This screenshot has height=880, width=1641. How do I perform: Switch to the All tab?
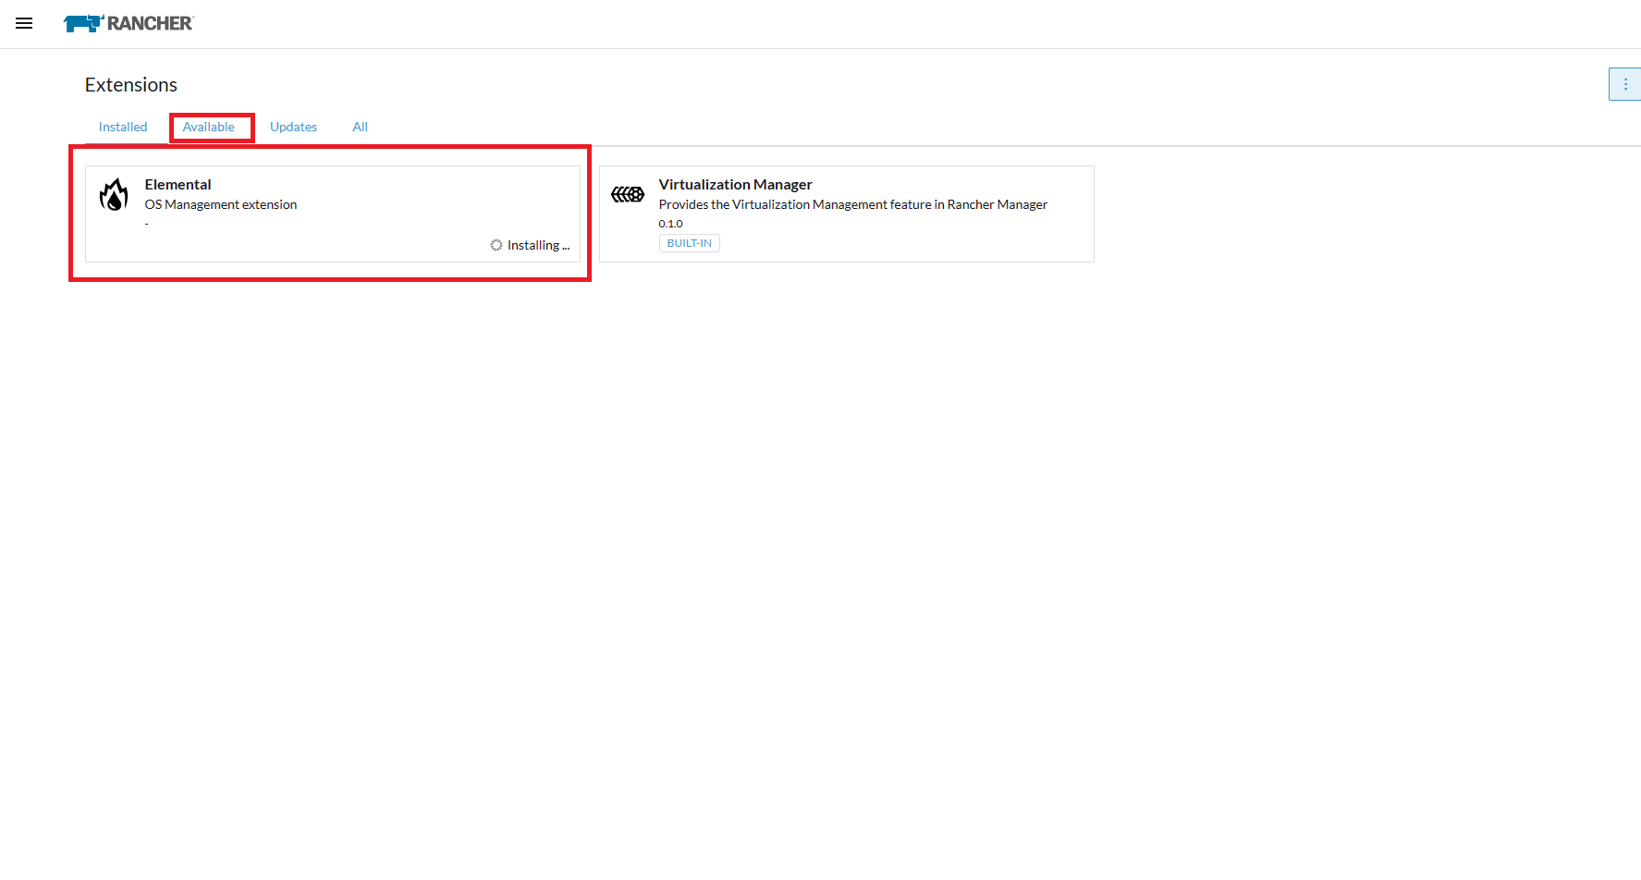coord(361,127)
